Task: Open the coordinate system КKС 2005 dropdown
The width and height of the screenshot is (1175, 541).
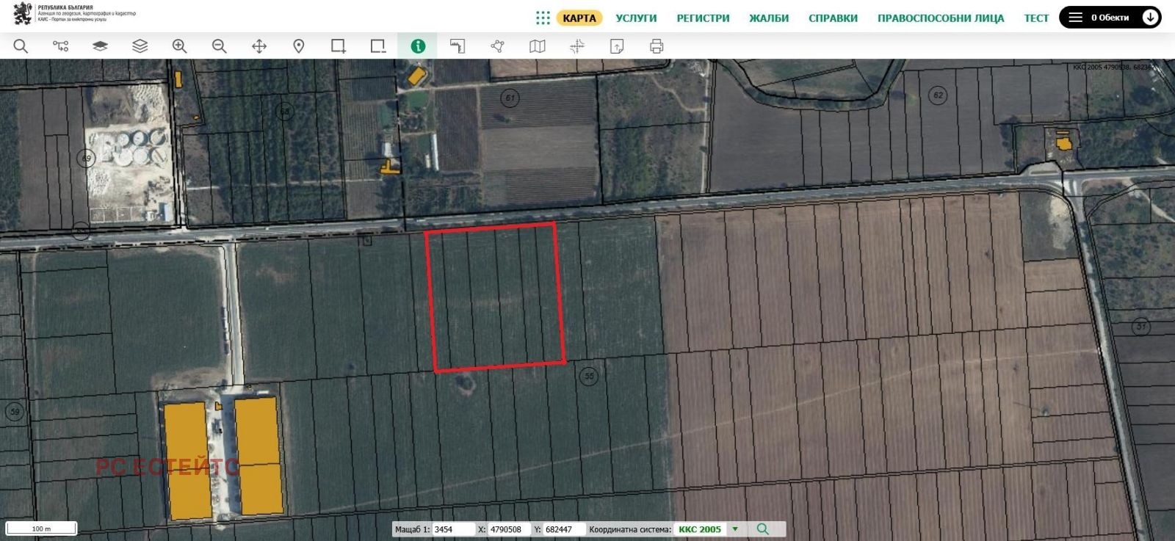Action: [734, 529]
